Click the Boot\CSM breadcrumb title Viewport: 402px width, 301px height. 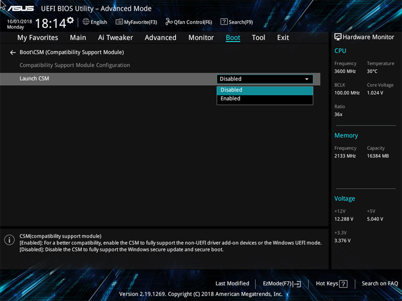coord(71,52)
